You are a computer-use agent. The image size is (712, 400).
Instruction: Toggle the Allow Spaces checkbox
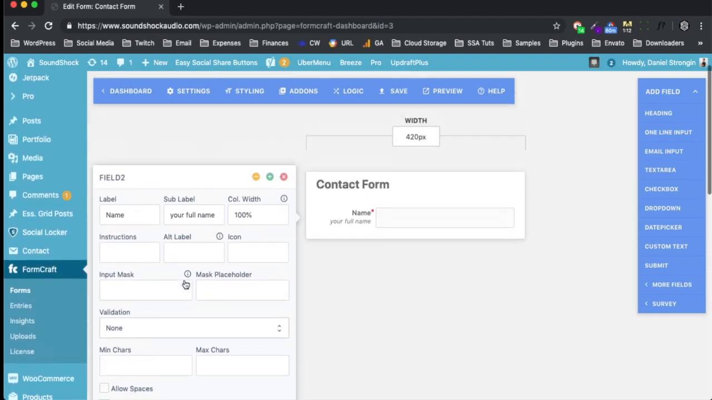click(x=104, y=388)
